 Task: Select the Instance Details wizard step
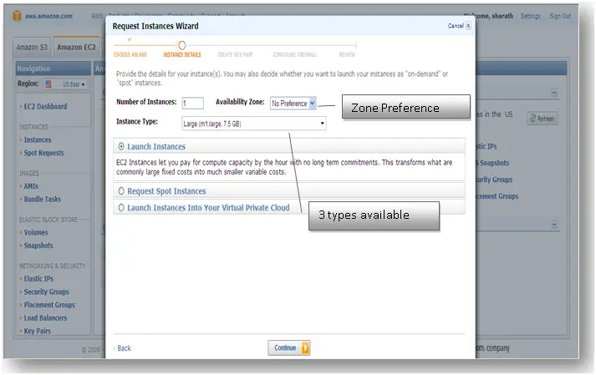[x=182, y=55]
